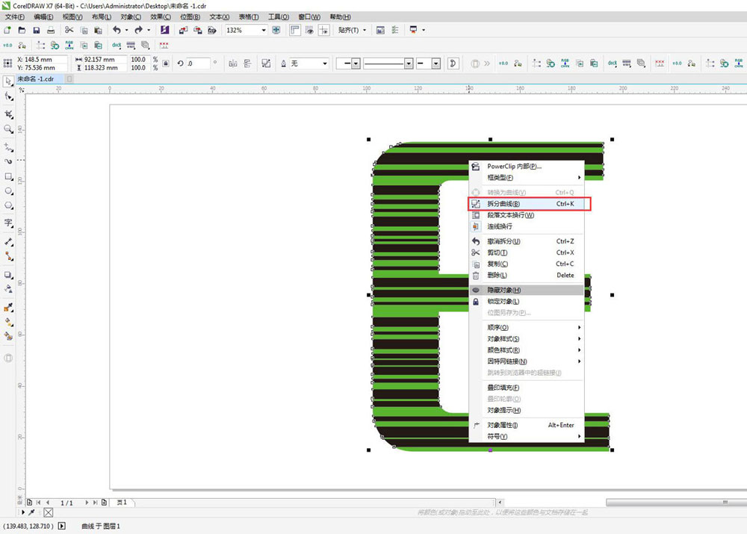
Task: Select the Text tool in toolbox
Action: (x=9, y=223)
